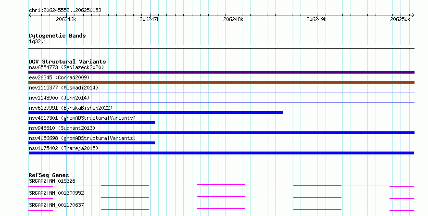Click the Cytogenetic Bands track title

57,36
